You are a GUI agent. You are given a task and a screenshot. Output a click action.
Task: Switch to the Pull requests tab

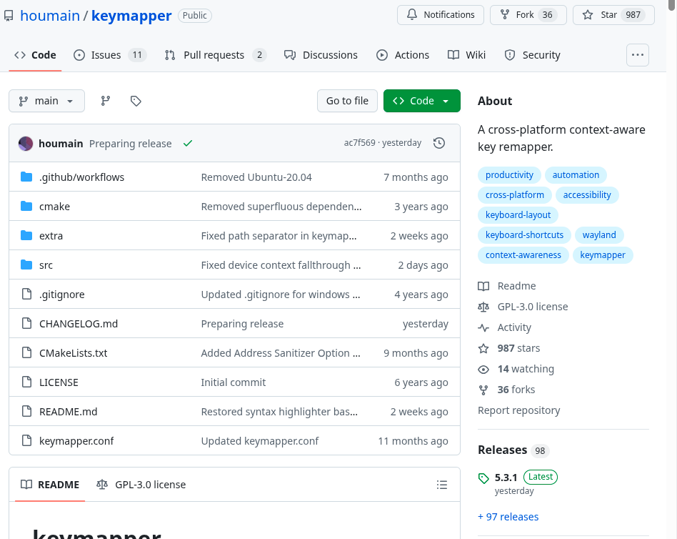(x=214, y=55)
